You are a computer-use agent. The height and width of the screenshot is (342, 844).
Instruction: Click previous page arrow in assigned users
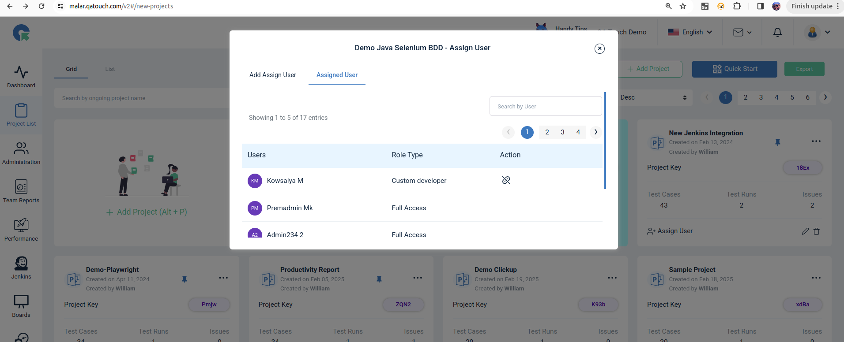point(508,132)
